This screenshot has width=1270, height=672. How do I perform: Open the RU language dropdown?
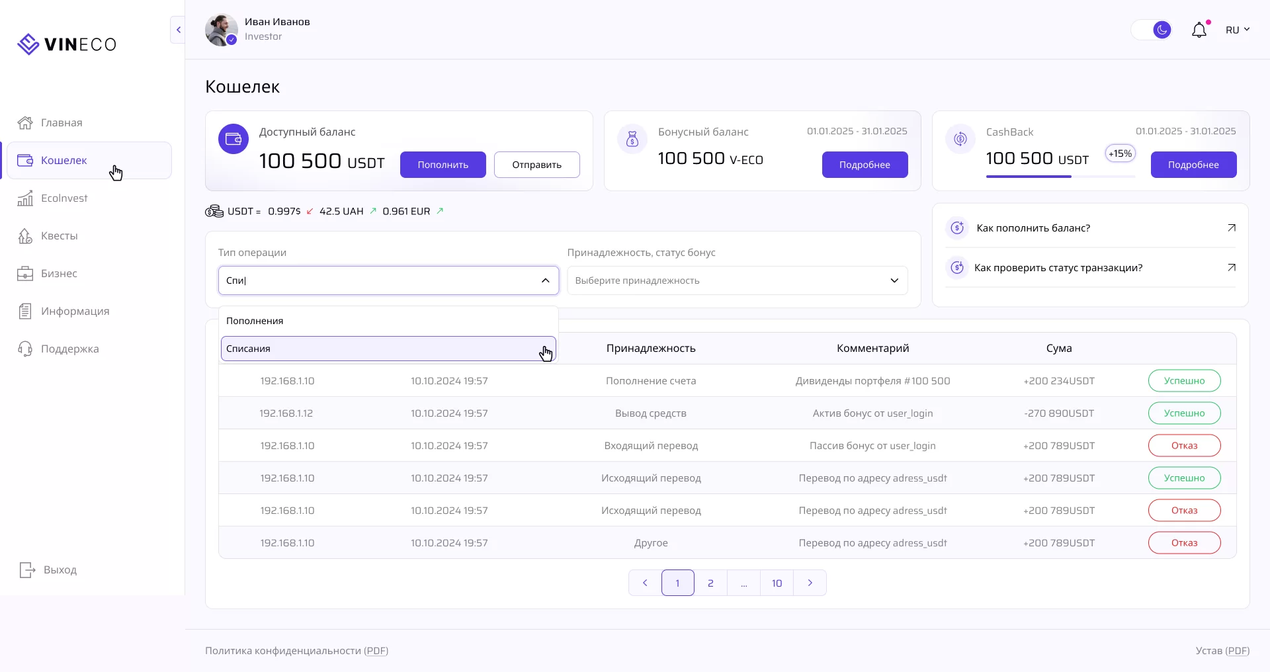[1238, 29]
